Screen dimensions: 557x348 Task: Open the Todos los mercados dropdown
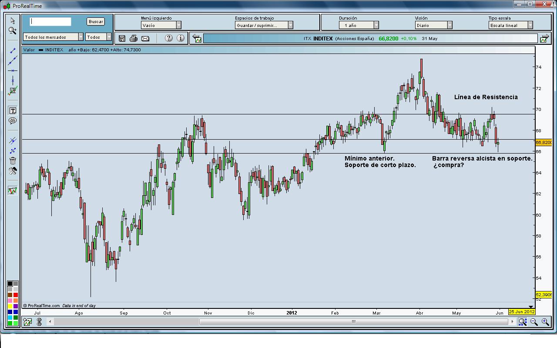(x=54, y=37)
